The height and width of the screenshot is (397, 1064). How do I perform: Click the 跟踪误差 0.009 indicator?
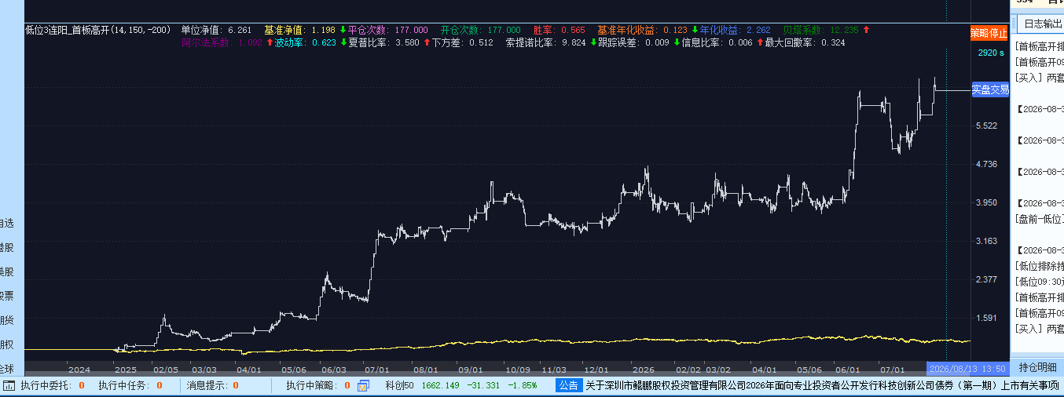coord(634,42)
